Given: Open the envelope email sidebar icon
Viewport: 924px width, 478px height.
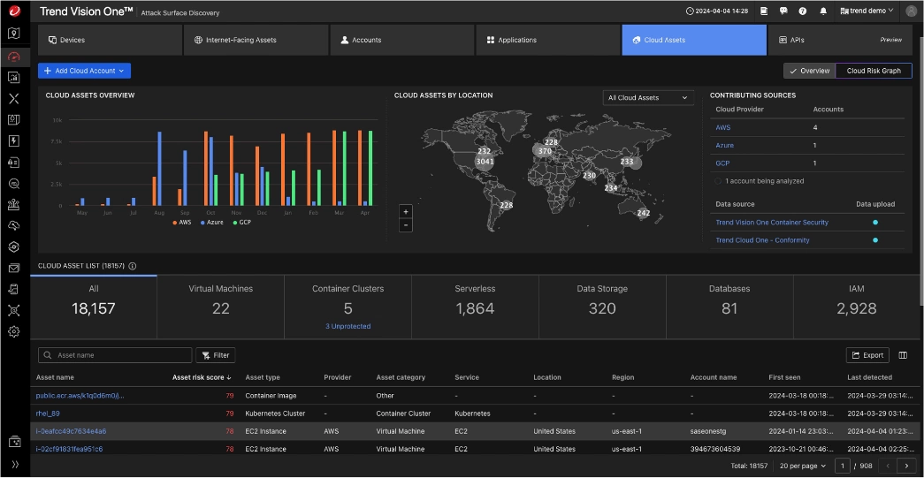Looking at the screenshot, I should (x=14, y=269).
